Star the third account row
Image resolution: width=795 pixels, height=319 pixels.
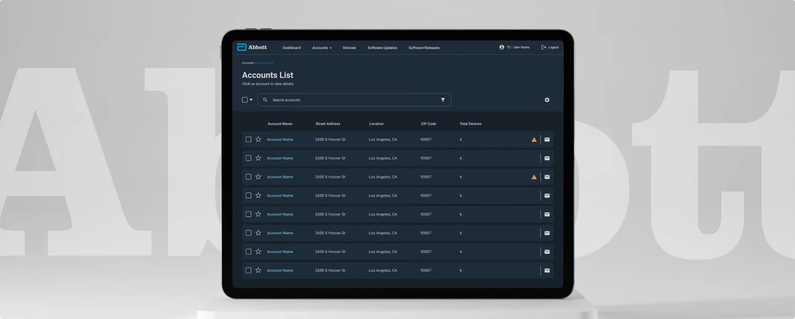(258, 177)
